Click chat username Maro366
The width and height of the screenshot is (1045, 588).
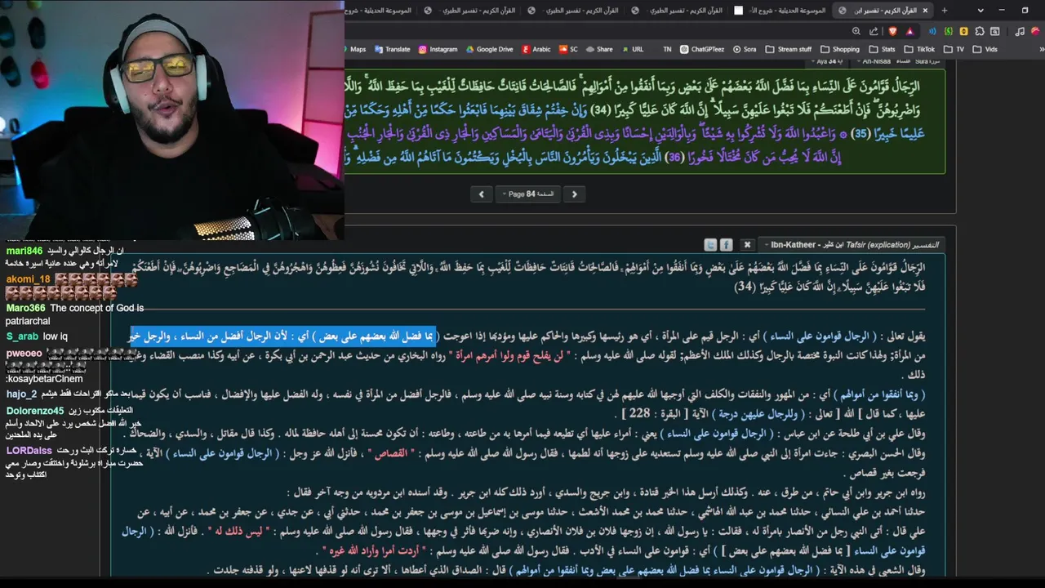click(25, 308)
